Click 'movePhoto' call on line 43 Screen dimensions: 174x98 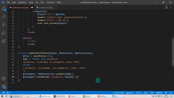[x=39, y=56]
